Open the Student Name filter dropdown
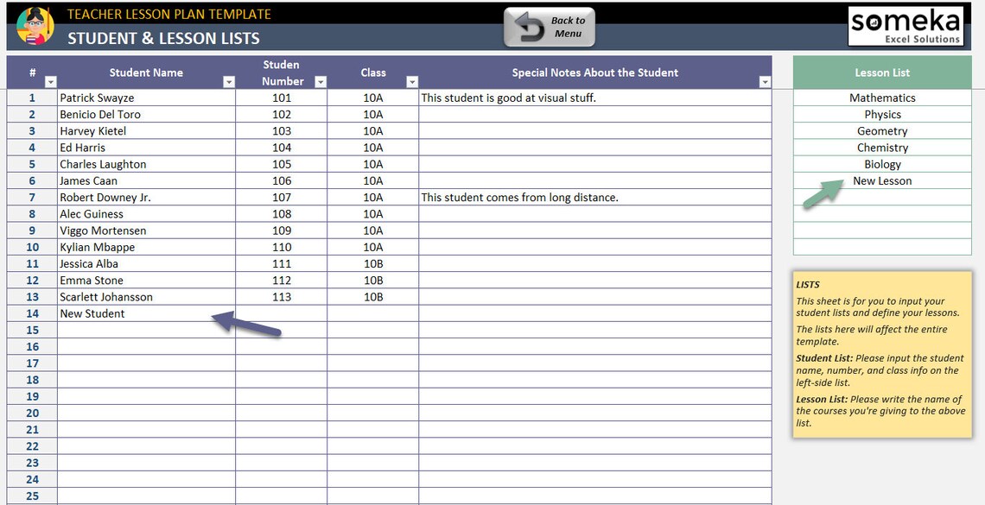This screenshot has width=985, height=505. [229, 81]
